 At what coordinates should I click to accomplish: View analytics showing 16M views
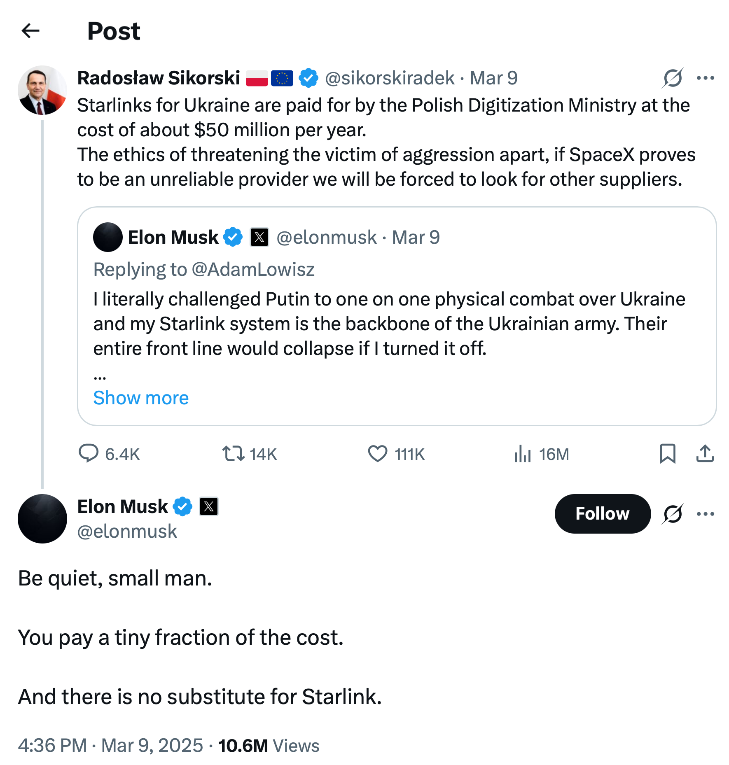(x=523, y=453)
